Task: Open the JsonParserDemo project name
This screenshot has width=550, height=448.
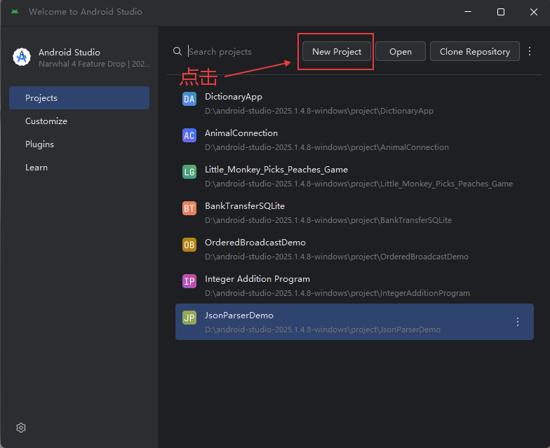Action: pos(239,315)
